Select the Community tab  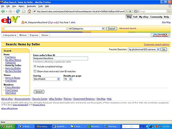(x=156, y=17)
